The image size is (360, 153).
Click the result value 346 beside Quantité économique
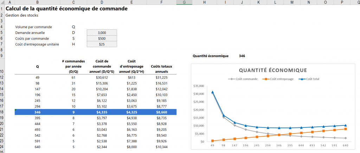coord(242,56)
